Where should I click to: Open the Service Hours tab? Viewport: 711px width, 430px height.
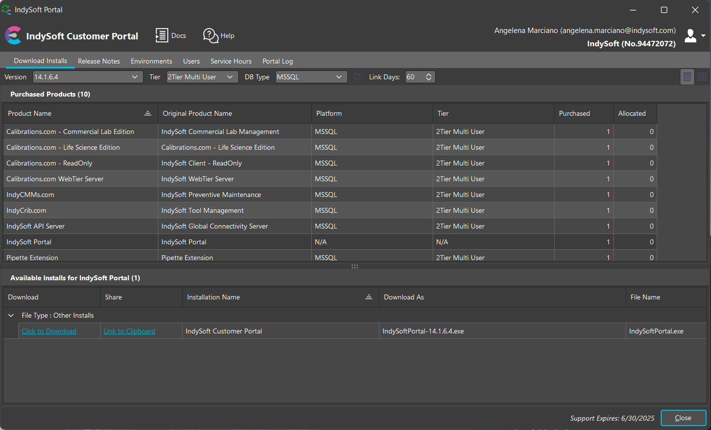click(231, 61)
